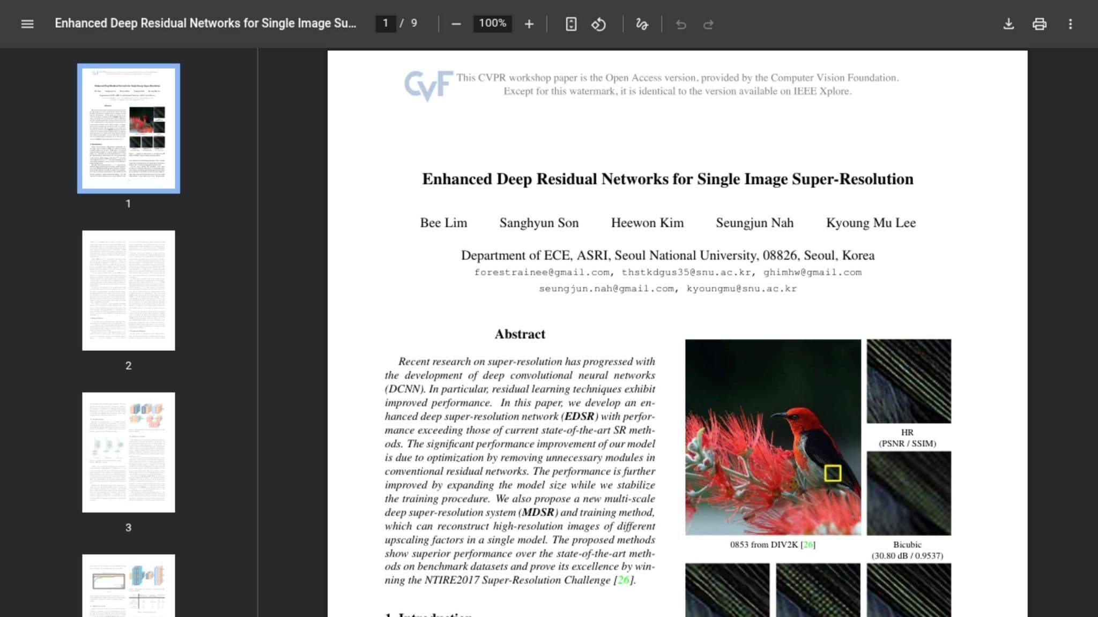Click author name Kyoung Mu Lee
Image resolution: width=1098 pixels, height=617 pixels.
click(871, 223)
